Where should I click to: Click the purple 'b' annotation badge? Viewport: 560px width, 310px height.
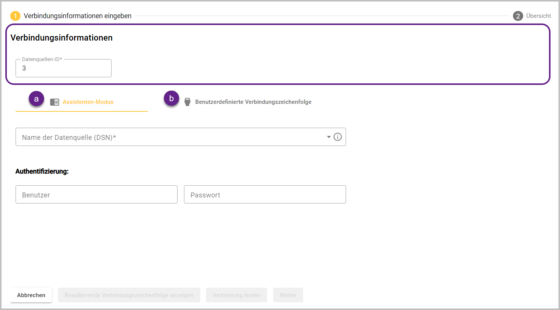coord(171,99)
